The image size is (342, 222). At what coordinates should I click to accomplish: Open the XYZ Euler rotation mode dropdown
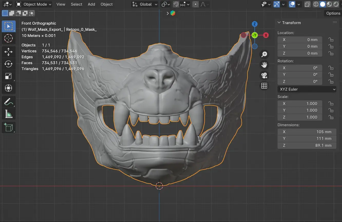click(x=307, y=89)
